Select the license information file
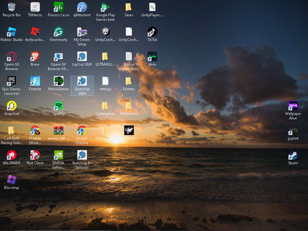The image size is (308, 231). (129, 57)
